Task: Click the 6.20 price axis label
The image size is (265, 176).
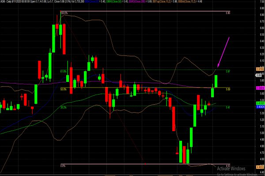Action: point(262,54)
